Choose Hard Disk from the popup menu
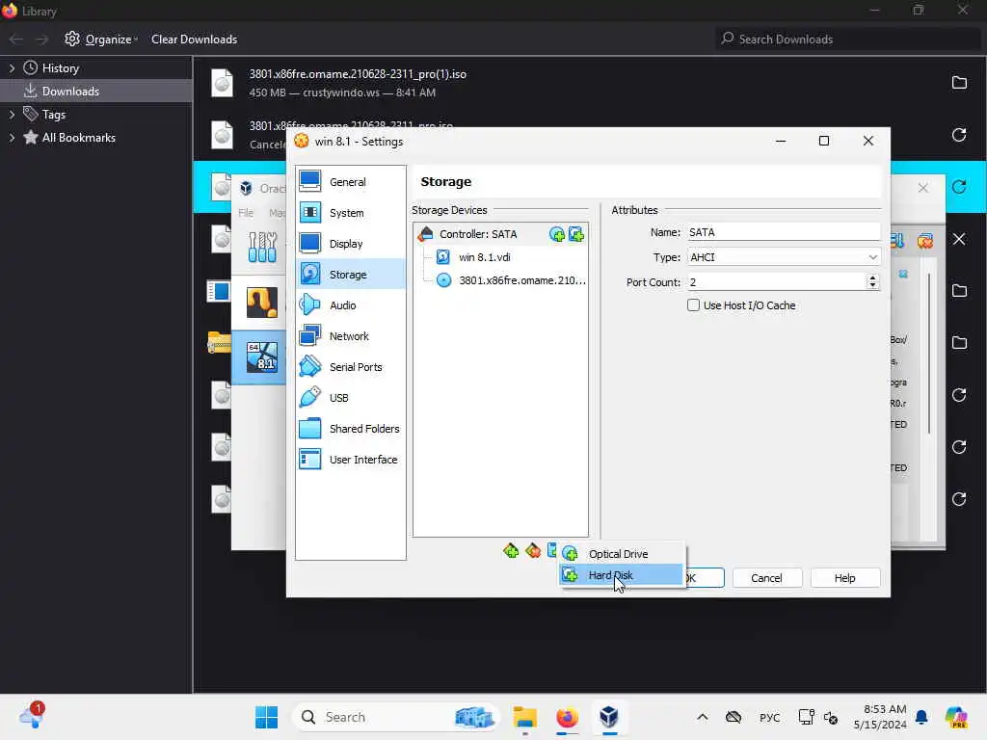 pos(621,575)
